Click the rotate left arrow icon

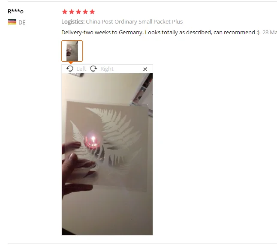pos(70,69)
